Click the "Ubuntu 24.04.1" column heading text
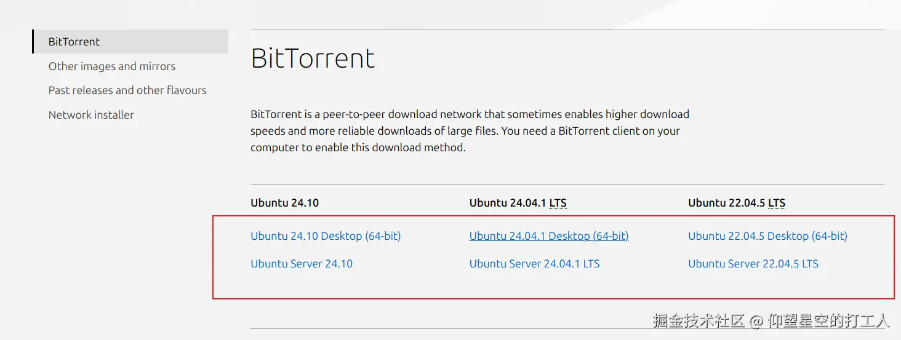Image resolution: width=901 pixels, height=340 pixels. (508, 203)
